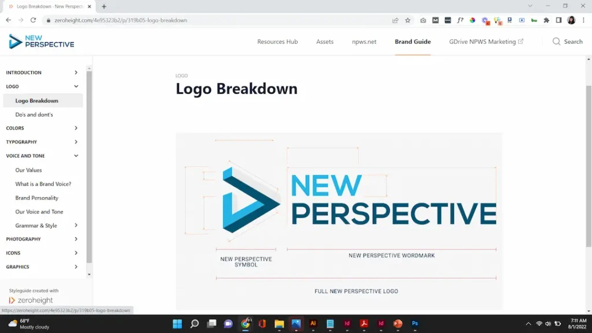This screenshot has height=333, width=592.
Task: Open Adobe Acrobat from the taskbar
Action: pos(364,324)
